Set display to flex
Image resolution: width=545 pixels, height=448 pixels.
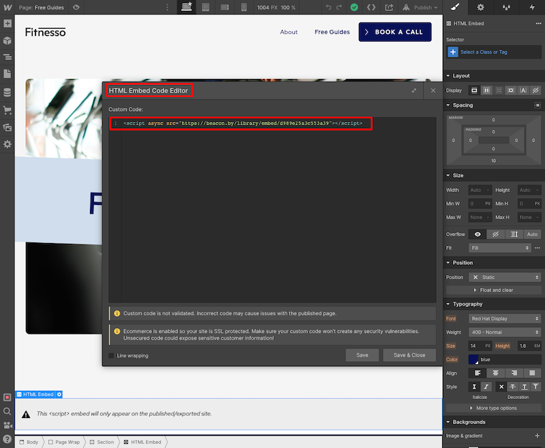(486, 91)
